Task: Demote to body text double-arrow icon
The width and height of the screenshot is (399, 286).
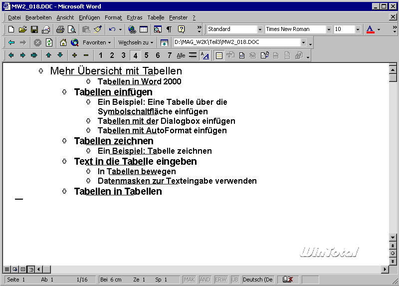Action: tap(34, 55)
